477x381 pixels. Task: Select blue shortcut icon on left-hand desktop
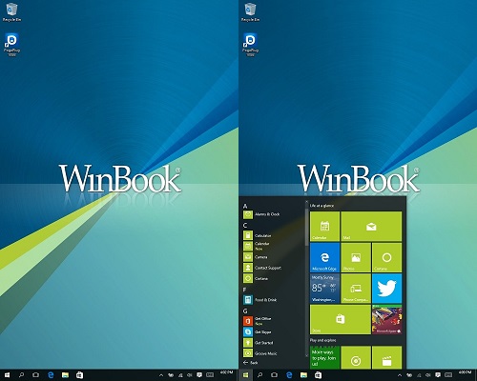pyautogui.click(x=11, y=45)
